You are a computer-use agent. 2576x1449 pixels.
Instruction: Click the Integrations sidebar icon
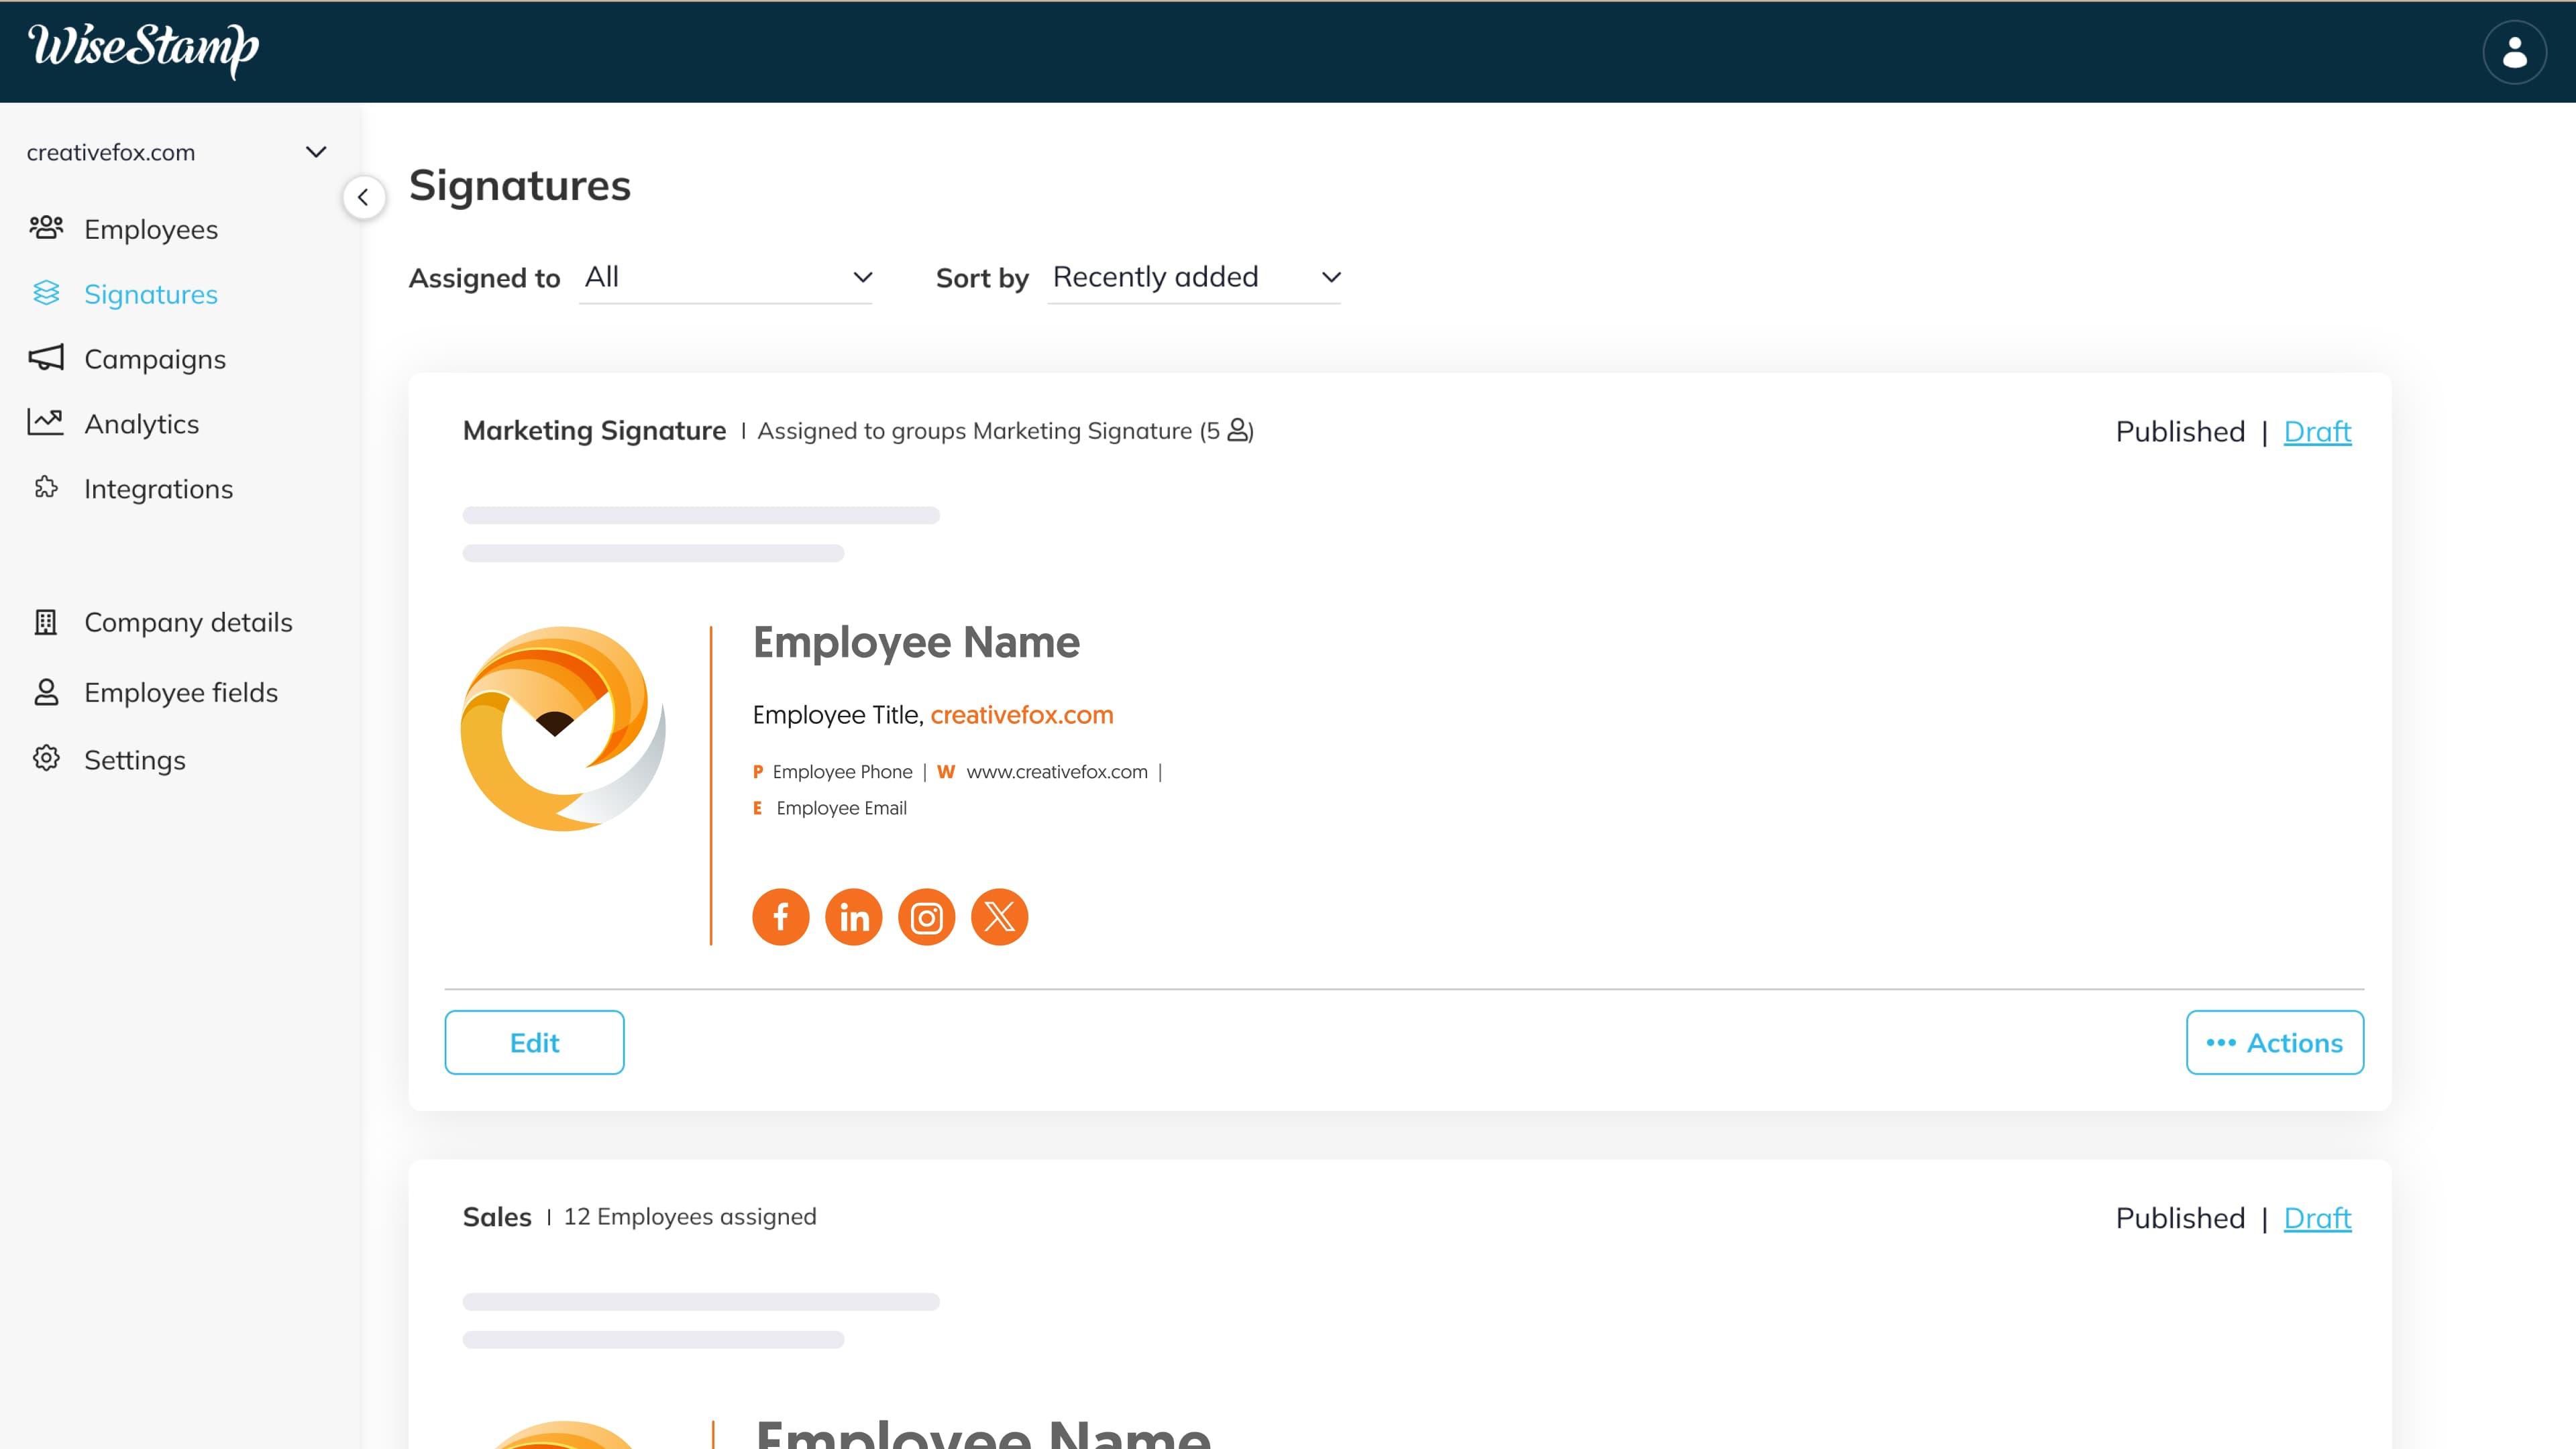[x=48, y=488]
